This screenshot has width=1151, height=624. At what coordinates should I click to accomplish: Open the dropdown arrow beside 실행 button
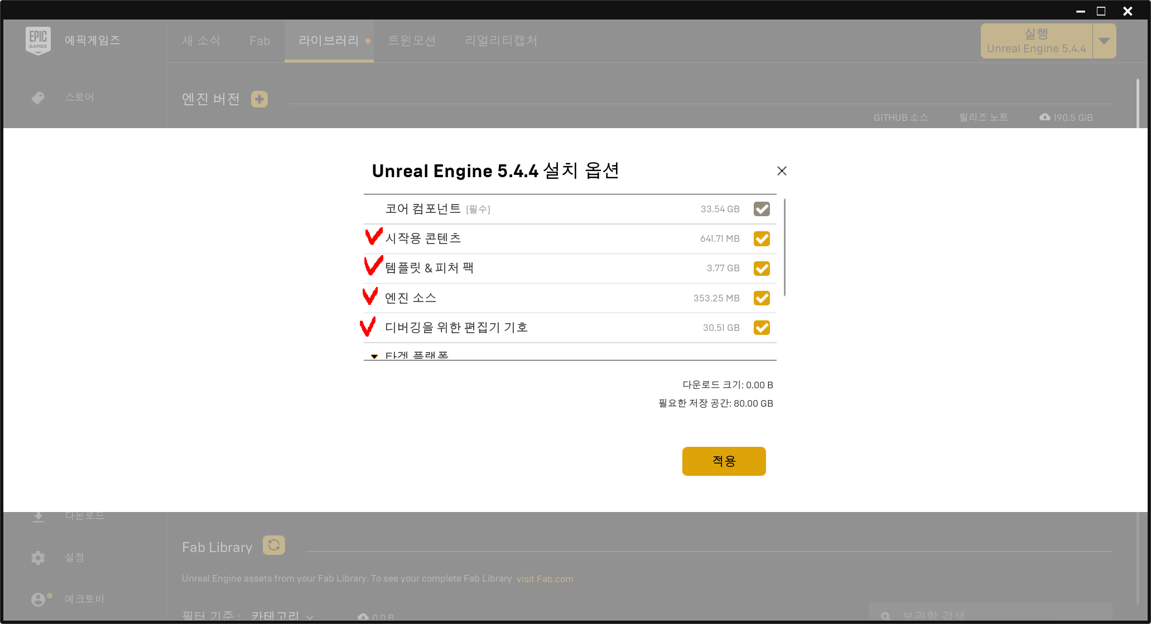1104,41
